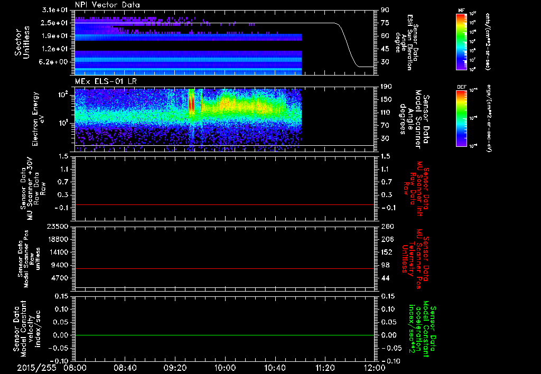Screen dimensions: 541x374
Task: Click the red MU Scanner Pos line
Action: pos(225,268)
